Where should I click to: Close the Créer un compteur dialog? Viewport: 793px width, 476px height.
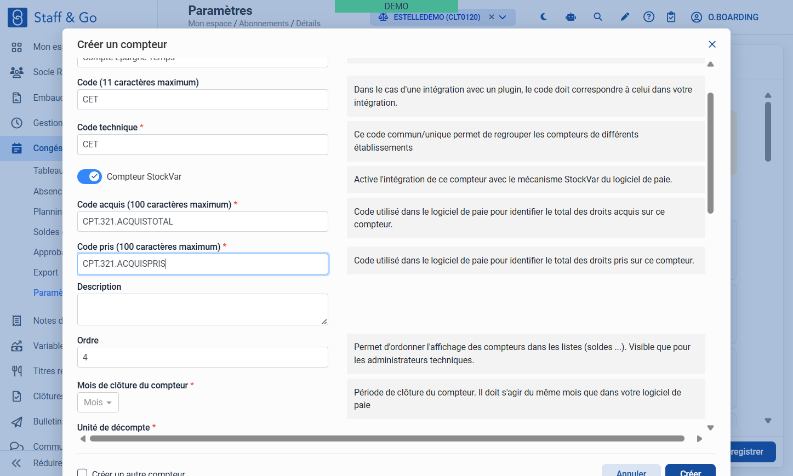[712, 44]
